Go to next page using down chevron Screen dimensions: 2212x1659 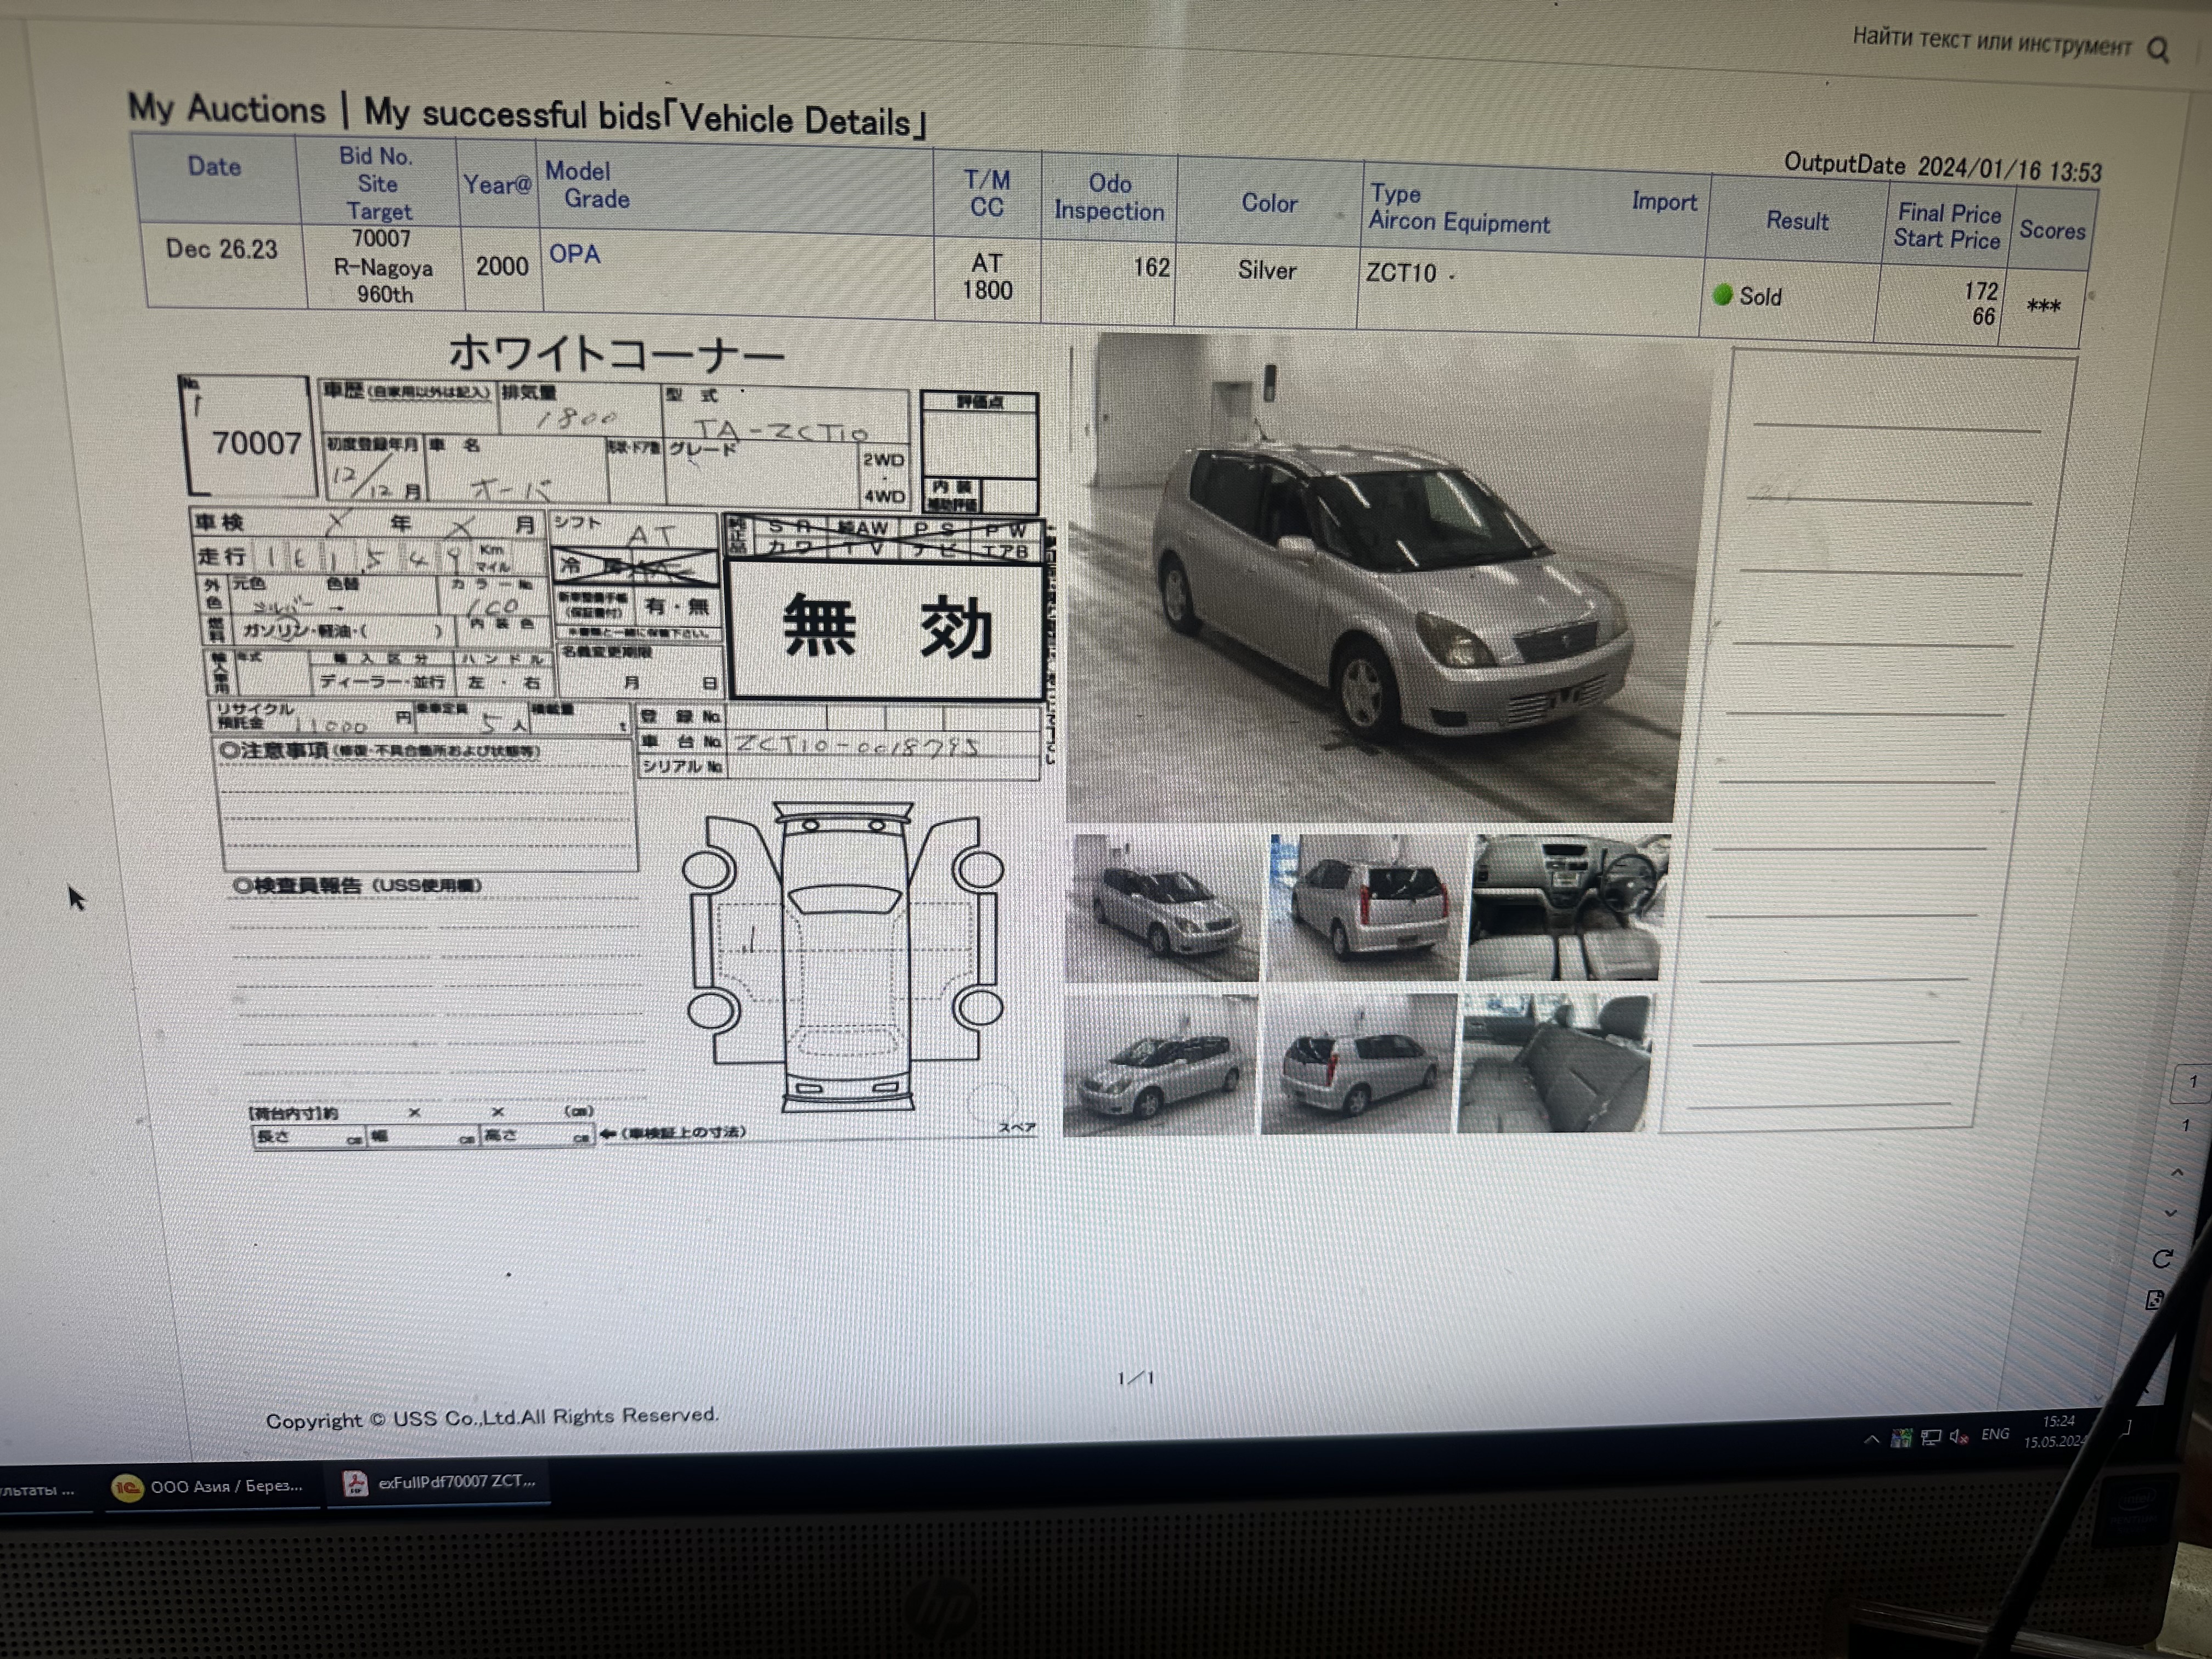click(2170, 1213)
